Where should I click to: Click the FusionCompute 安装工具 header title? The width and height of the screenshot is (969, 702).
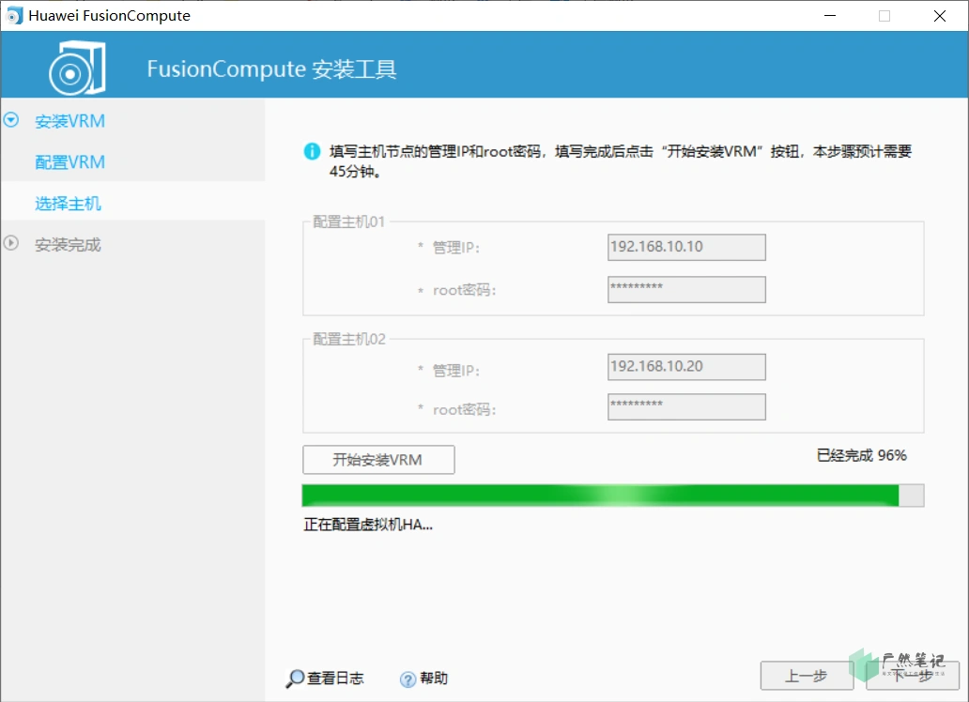272,69
